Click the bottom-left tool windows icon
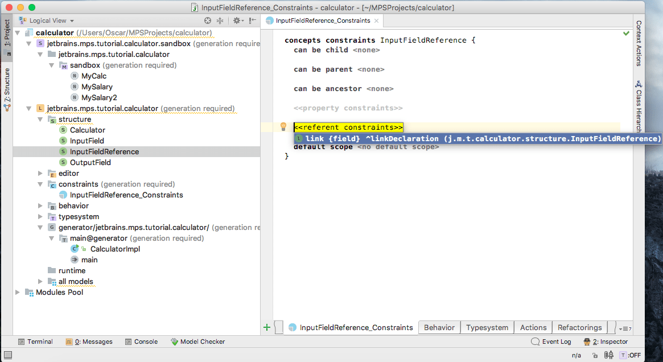Image resolution: width=663 pixels, height=362 pixels. click(x=7, y=355)
